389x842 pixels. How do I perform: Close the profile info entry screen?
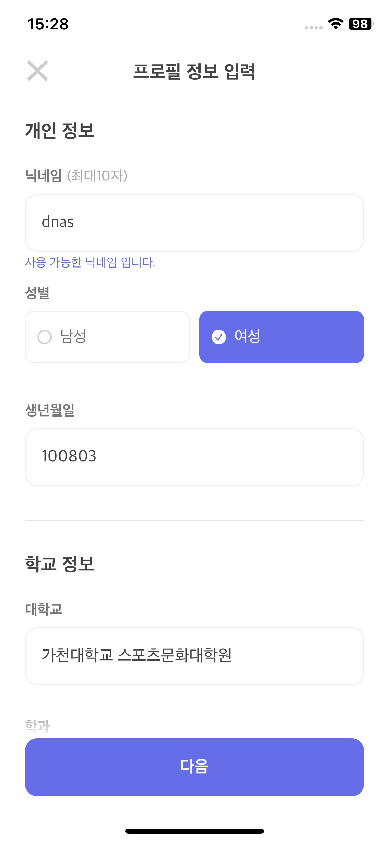click(x=37, y=71)
